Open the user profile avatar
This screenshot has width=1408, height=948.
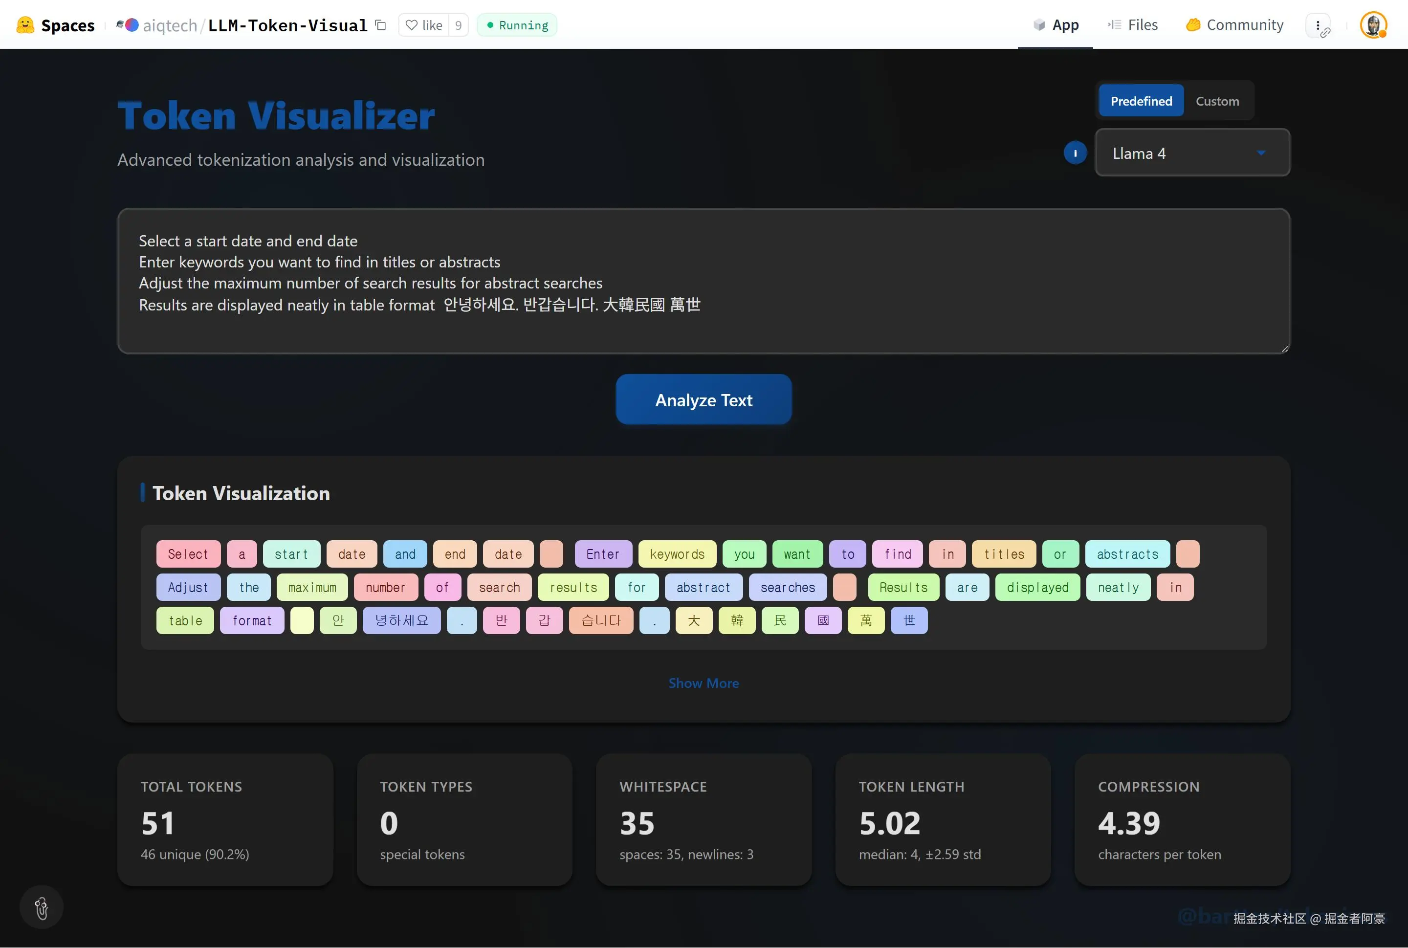(x=1373, y=25)
